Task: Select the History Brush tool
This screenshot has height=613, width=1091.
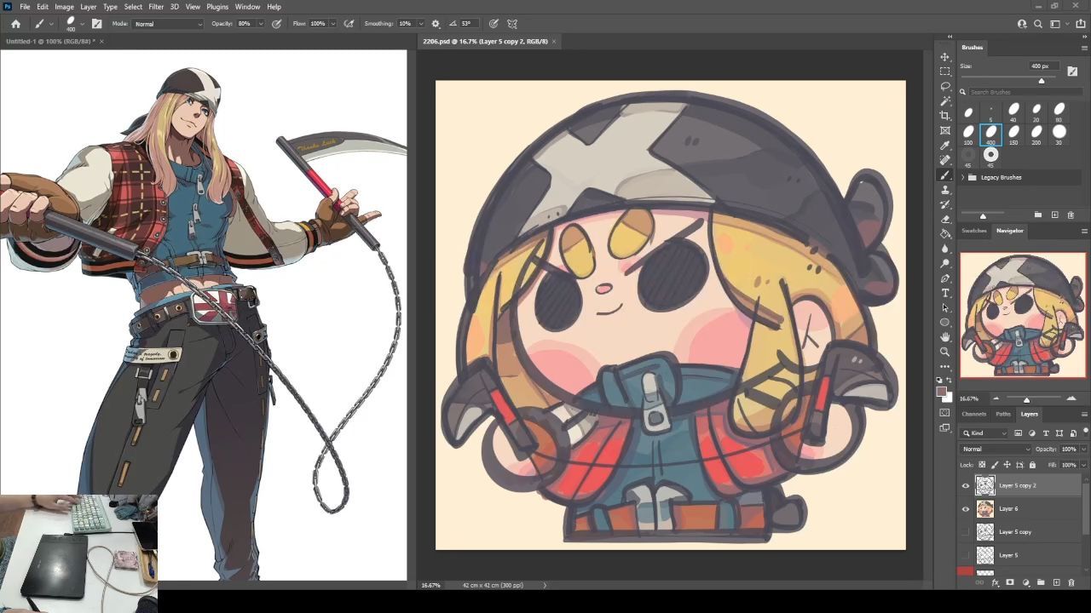Action: tap(944, 204)
